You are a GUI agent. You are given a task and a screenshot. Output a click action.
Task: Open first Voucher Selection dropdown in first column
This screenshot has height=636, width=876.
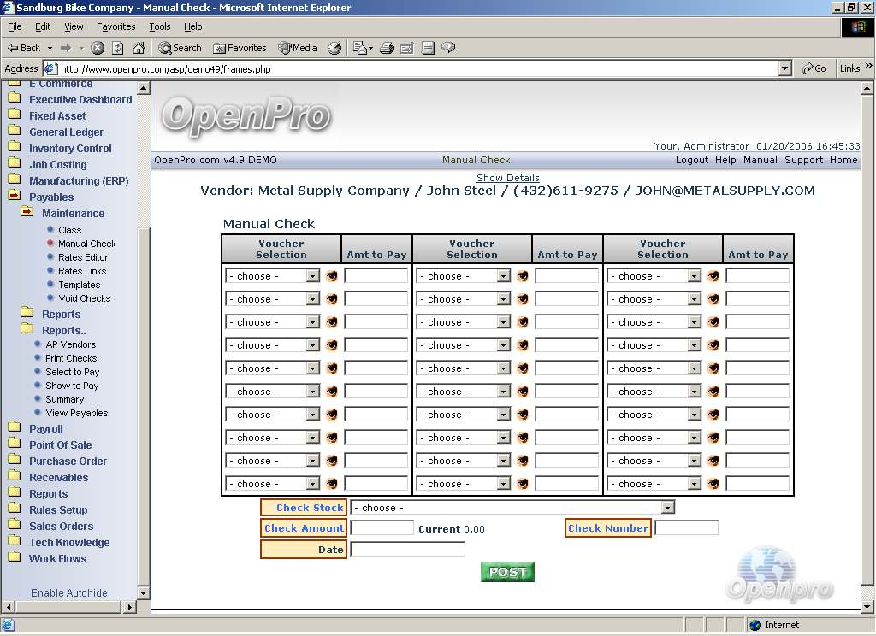click(312, 276)
